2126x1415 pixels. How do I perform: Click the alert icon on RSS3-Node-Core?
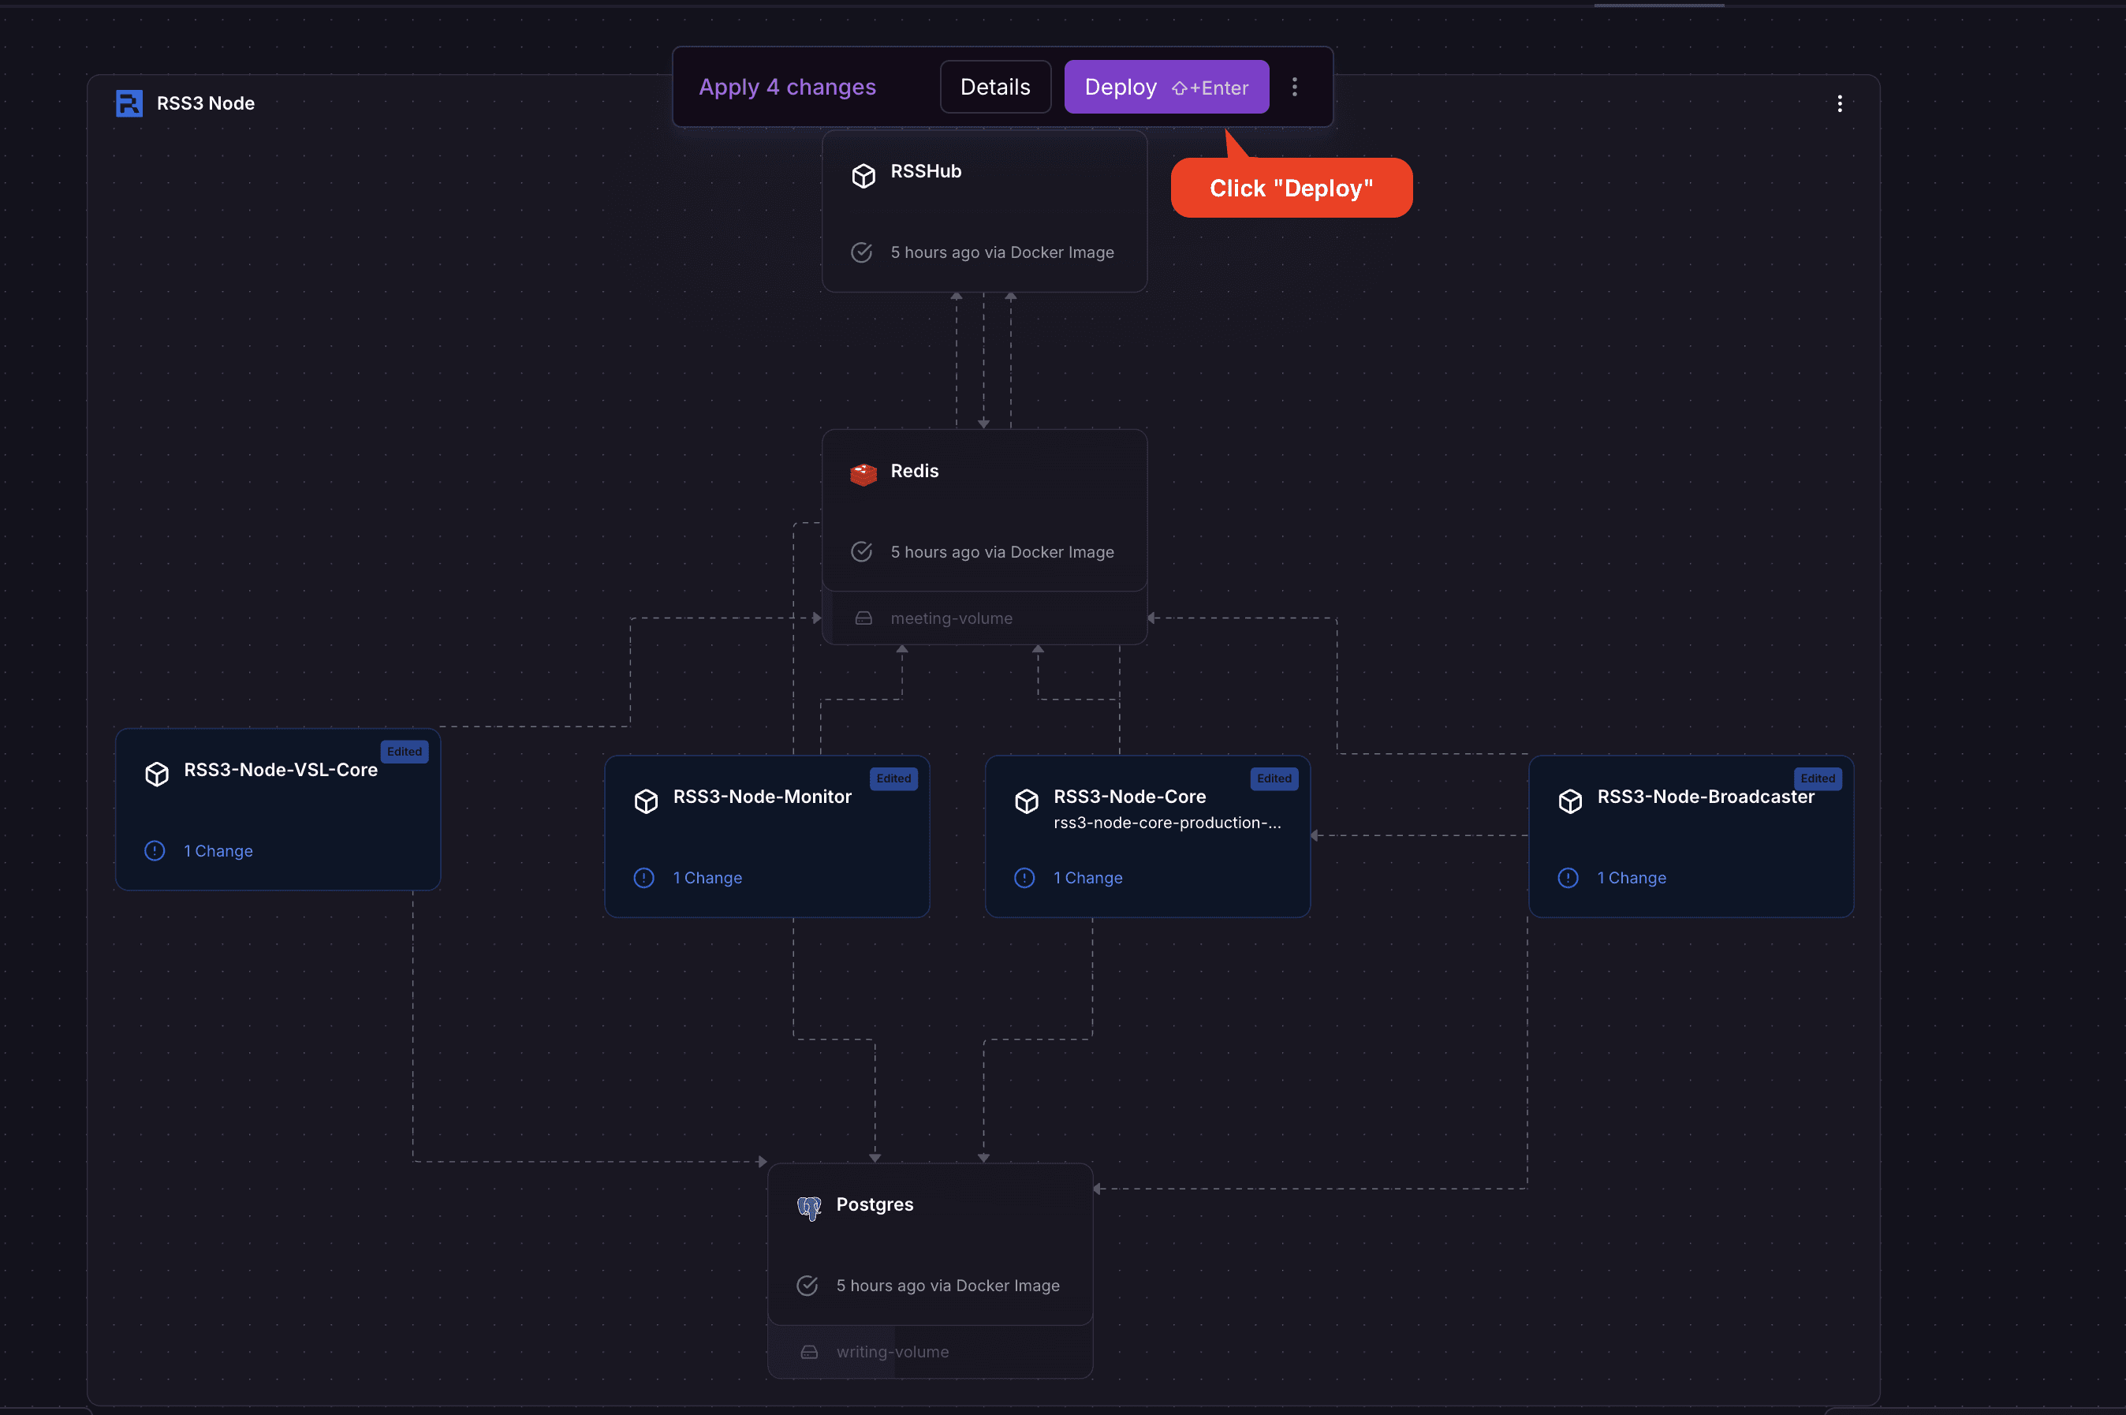(1024, 877)
